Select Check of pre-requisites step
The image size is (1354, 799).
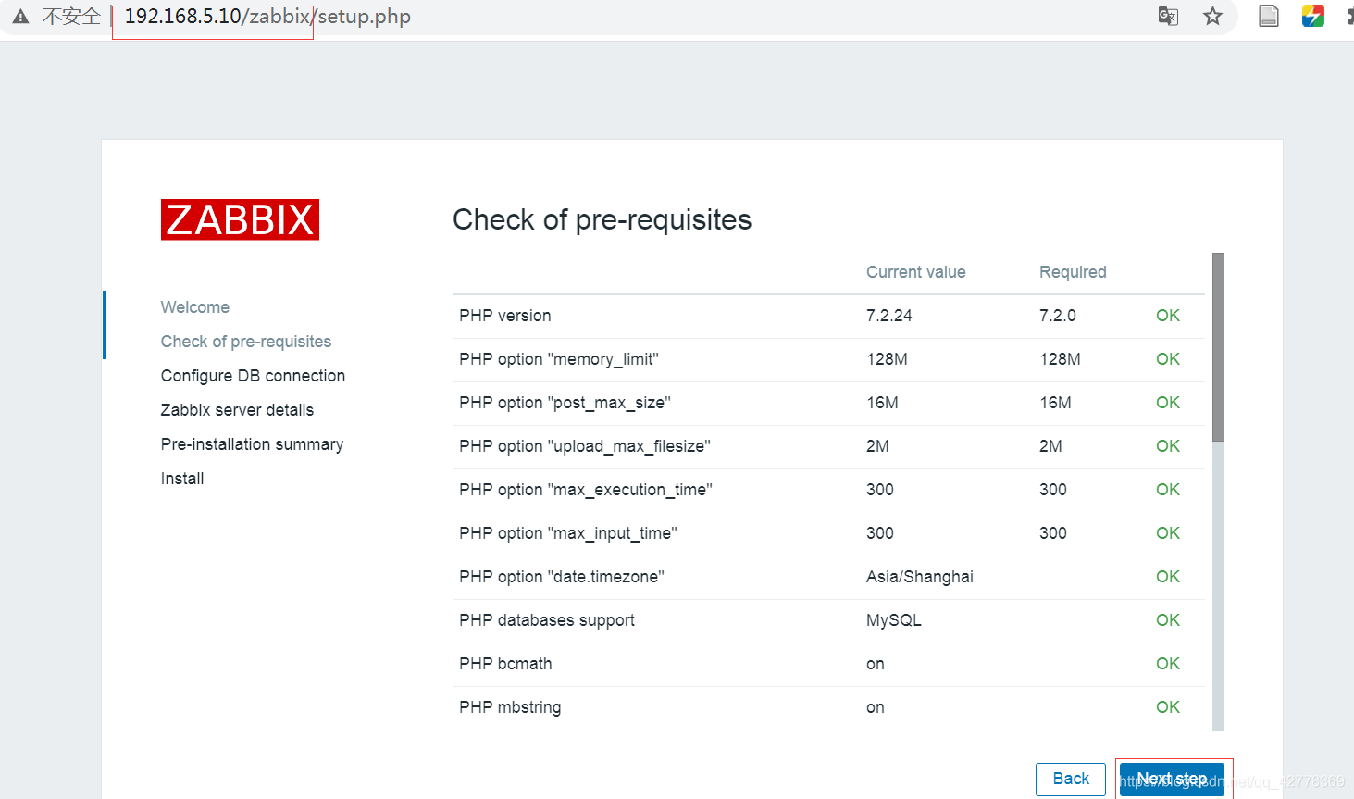click(x=246, y=342)
